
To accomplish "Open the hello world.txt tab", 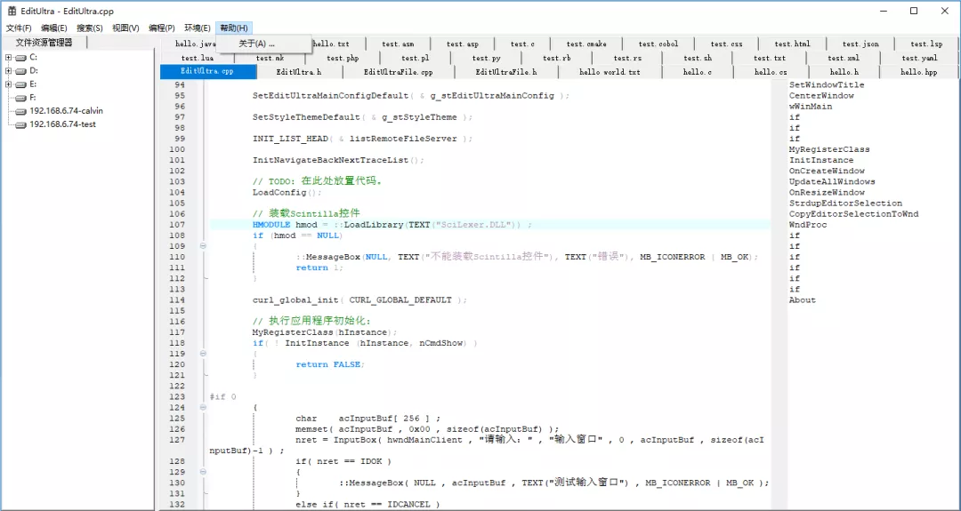I will (610, 72).
